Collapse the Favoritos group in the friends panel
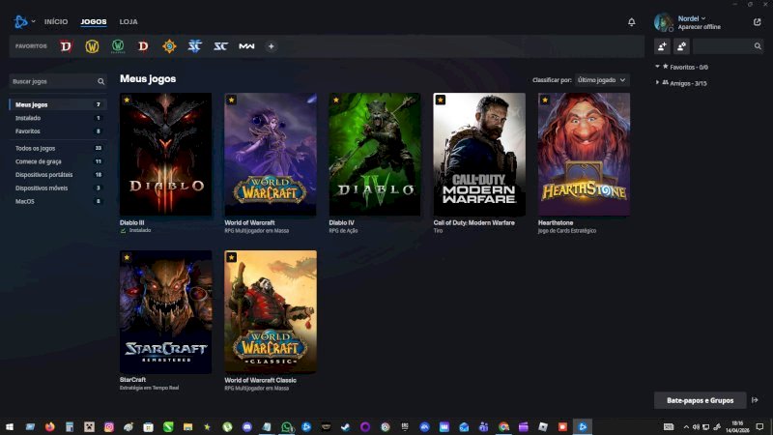This screenshot has width=773, height=435. [x=658, y=68]
